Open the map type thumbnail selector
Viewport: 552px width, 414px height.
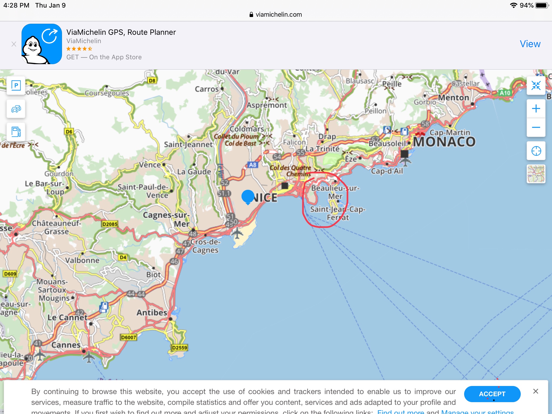point(536,174)
